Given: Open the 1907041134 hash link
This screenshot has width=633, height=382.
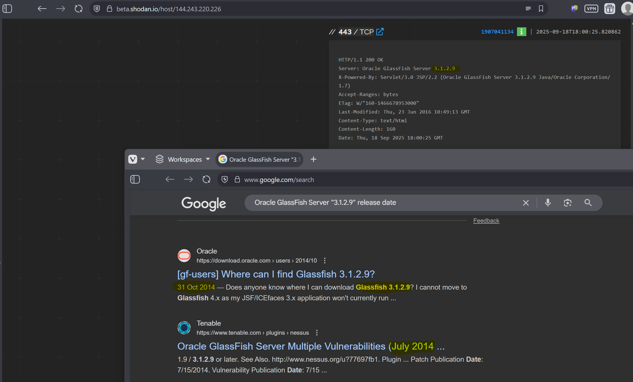Looking at the screenshot, I should pos(497,32).
